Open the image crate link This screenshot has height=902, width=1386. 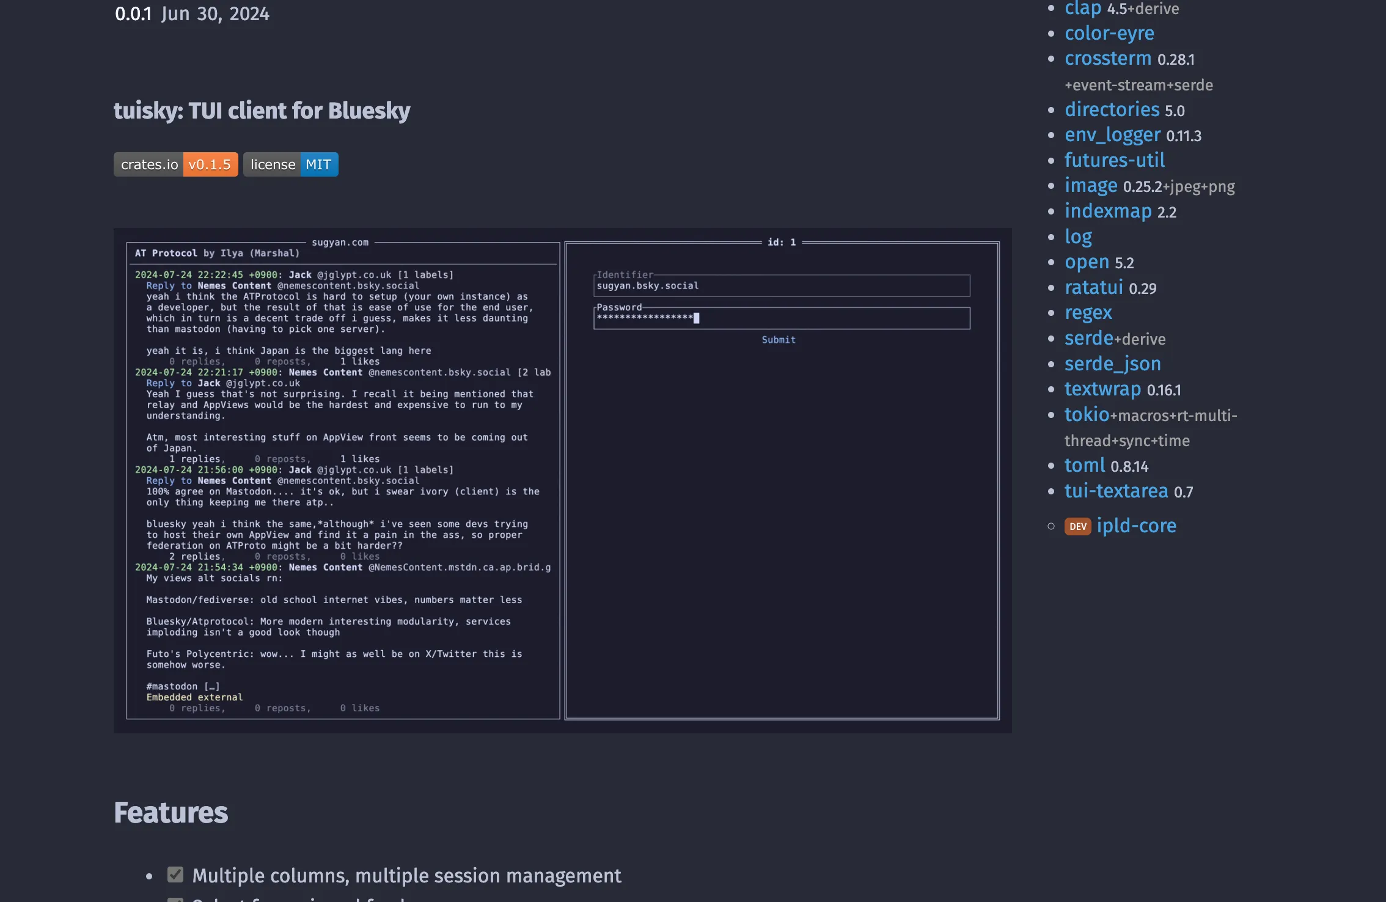coord(1091,186)
